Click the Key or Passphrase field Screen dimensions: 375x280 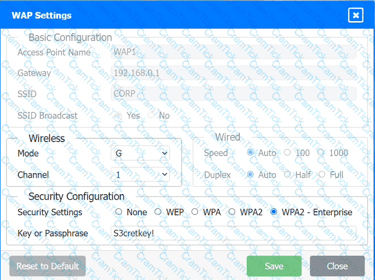(233, 233)
